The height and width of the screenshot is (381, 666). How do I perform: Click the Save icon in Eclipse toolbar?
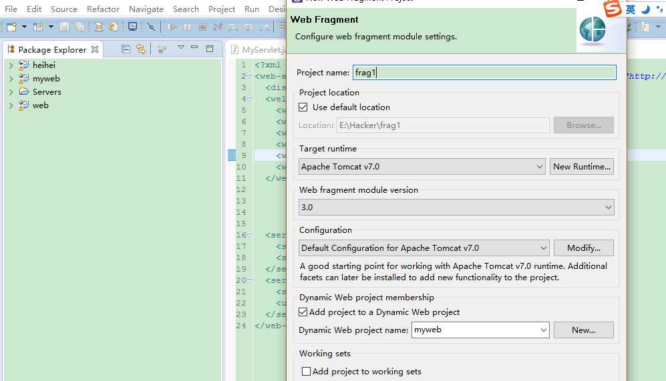[64, 27]
